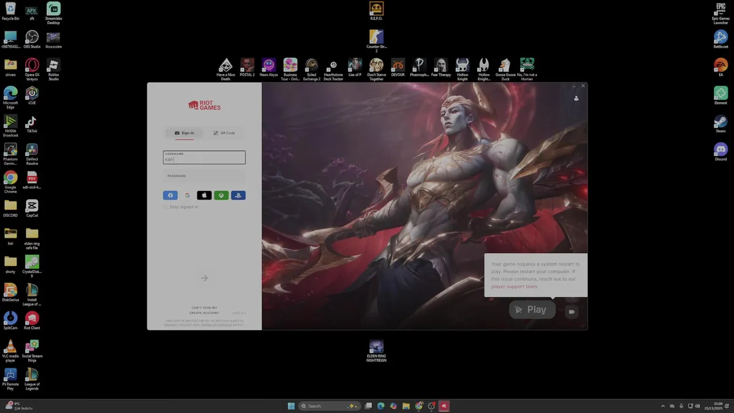The width and height of the screenshot is (734, 413).
Task: Open the Discord desktop shortcut
Action: tap(721, 151)
